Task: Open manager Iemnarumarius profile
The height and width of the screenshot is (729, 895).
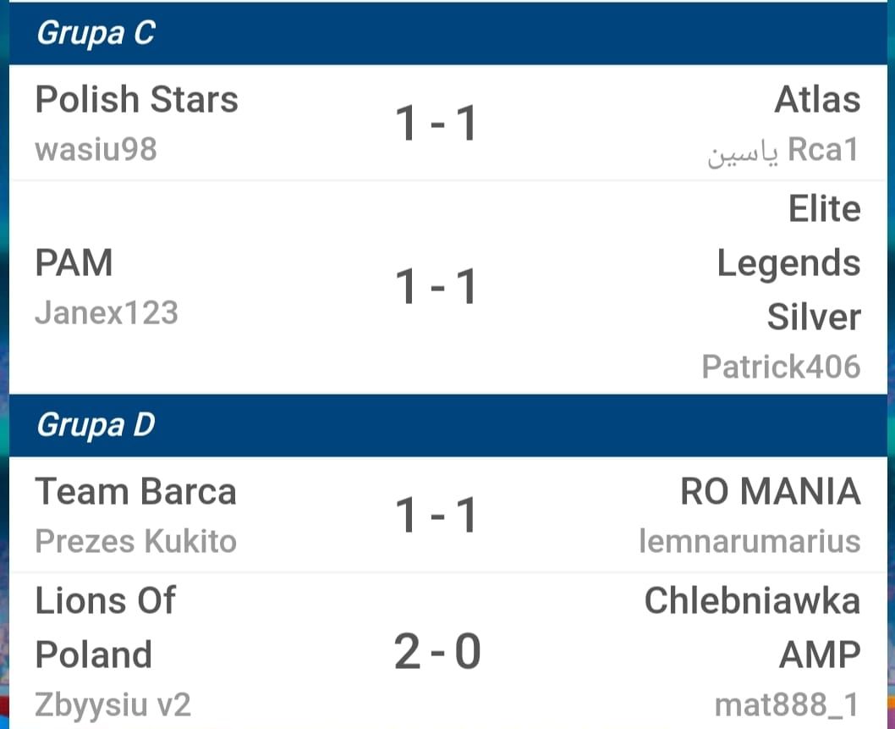Action: coord(750,541)
